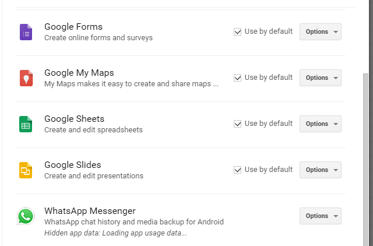Expand Options menu for Google Slides
The width and height of the screenshot is (373, 246).
click(x=321, y=170)
